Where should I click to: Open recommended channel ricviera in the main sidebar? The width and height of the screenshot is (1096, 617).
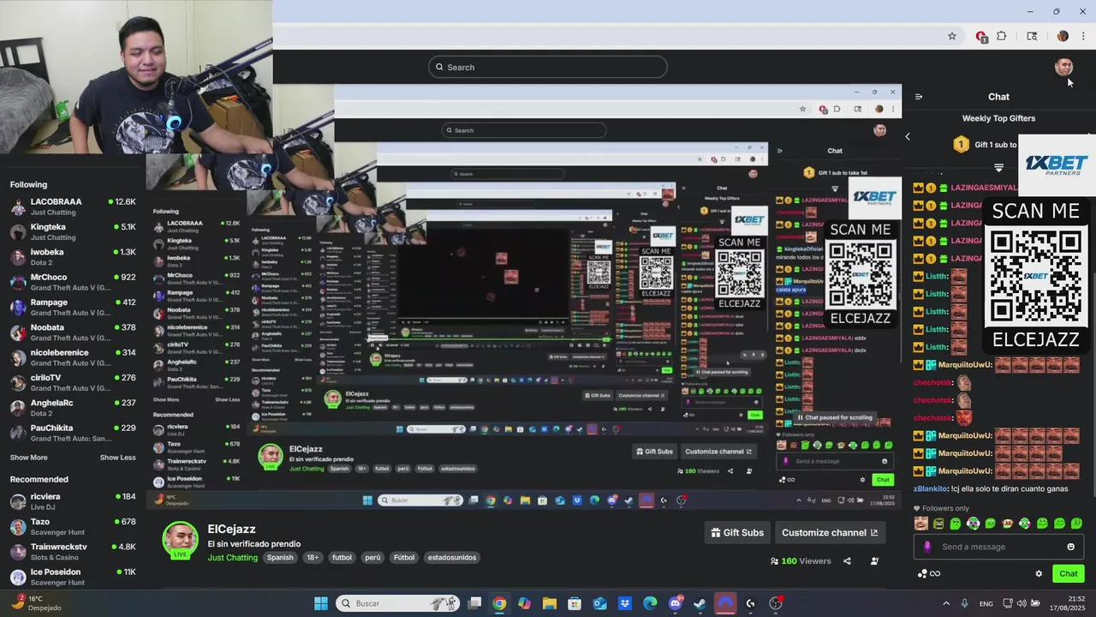[73, 501]
